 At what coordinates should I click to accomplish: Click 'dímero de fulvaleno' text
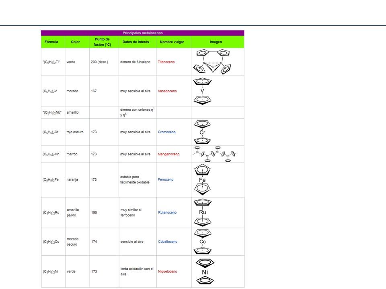coord(135,62)
